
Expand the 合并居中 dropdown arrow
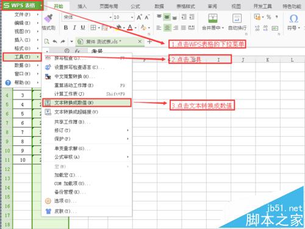[223, 27]
